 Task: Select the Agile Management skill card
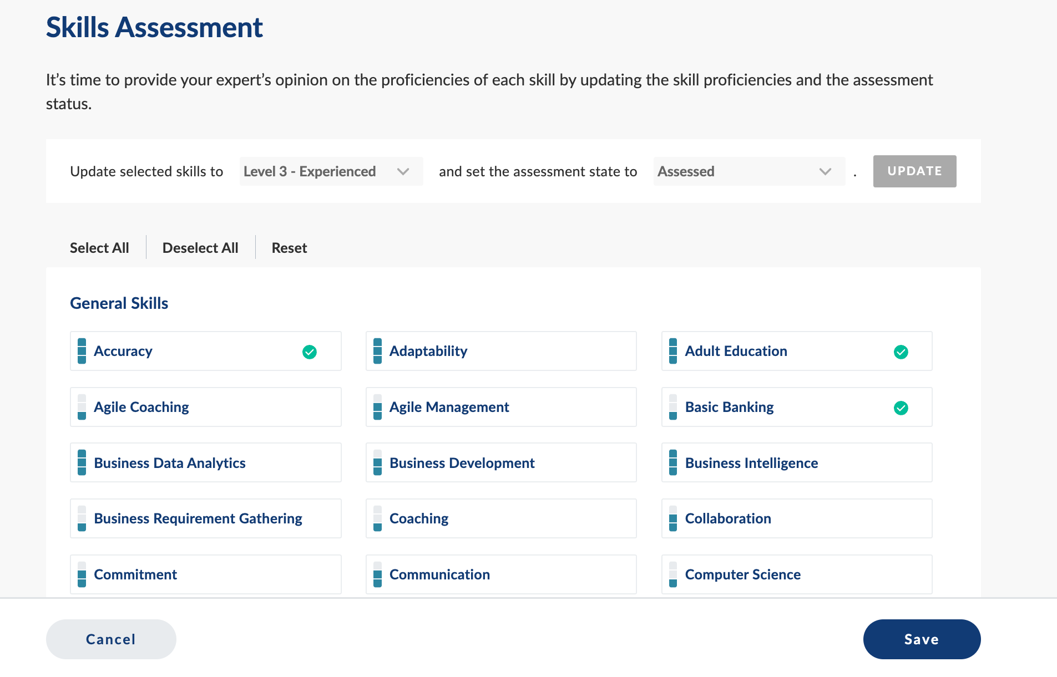pyautogui.click(x=500, y=407)
